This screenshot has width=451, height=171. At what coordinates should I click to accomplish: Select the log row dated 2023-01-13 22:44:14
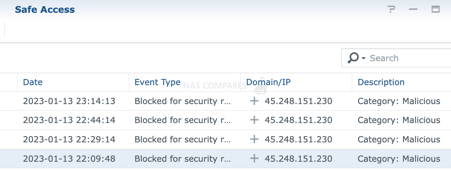point(225,120)
